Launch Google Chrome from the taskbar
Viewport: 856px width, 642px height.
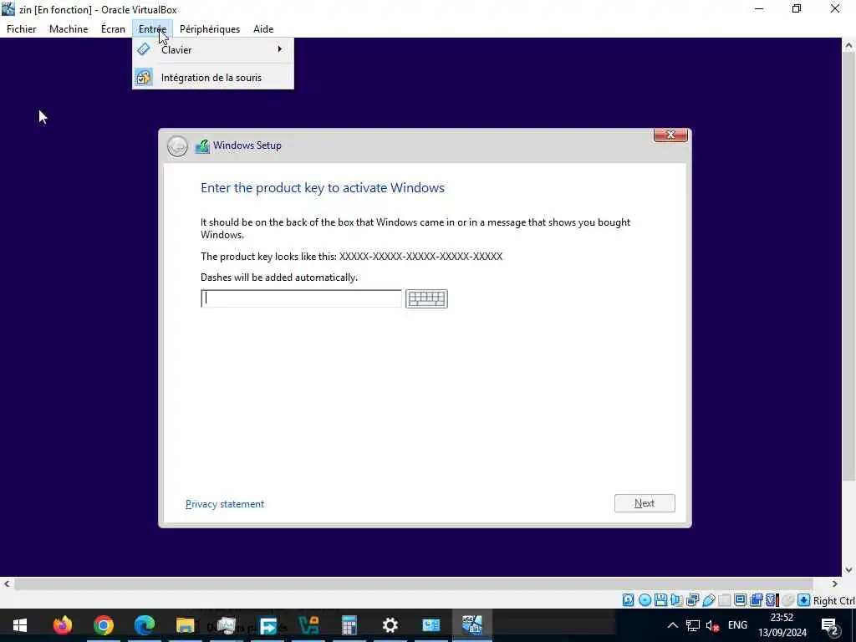click(103, 625)
